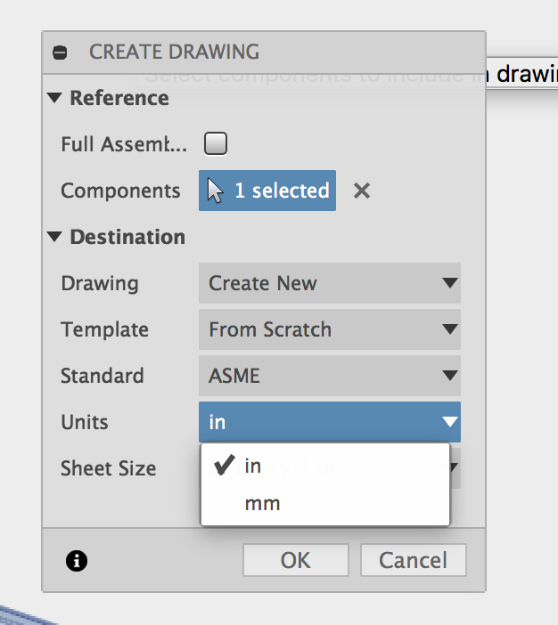Clear the selected components X icon
The width and height of the screenshot is (558, 625).
coord(361,191)
